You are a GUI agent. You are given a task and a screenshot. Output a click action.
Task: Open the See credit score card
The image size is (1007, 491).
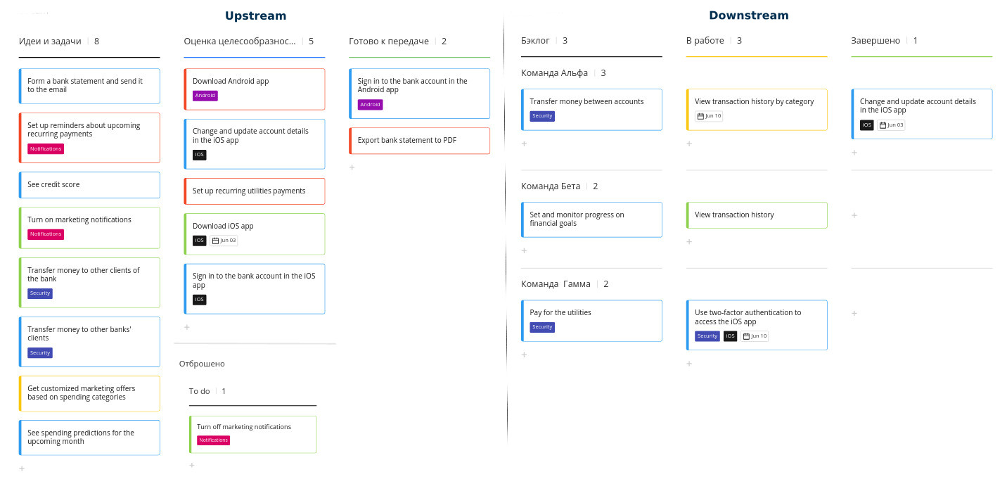tap(89, 185)
